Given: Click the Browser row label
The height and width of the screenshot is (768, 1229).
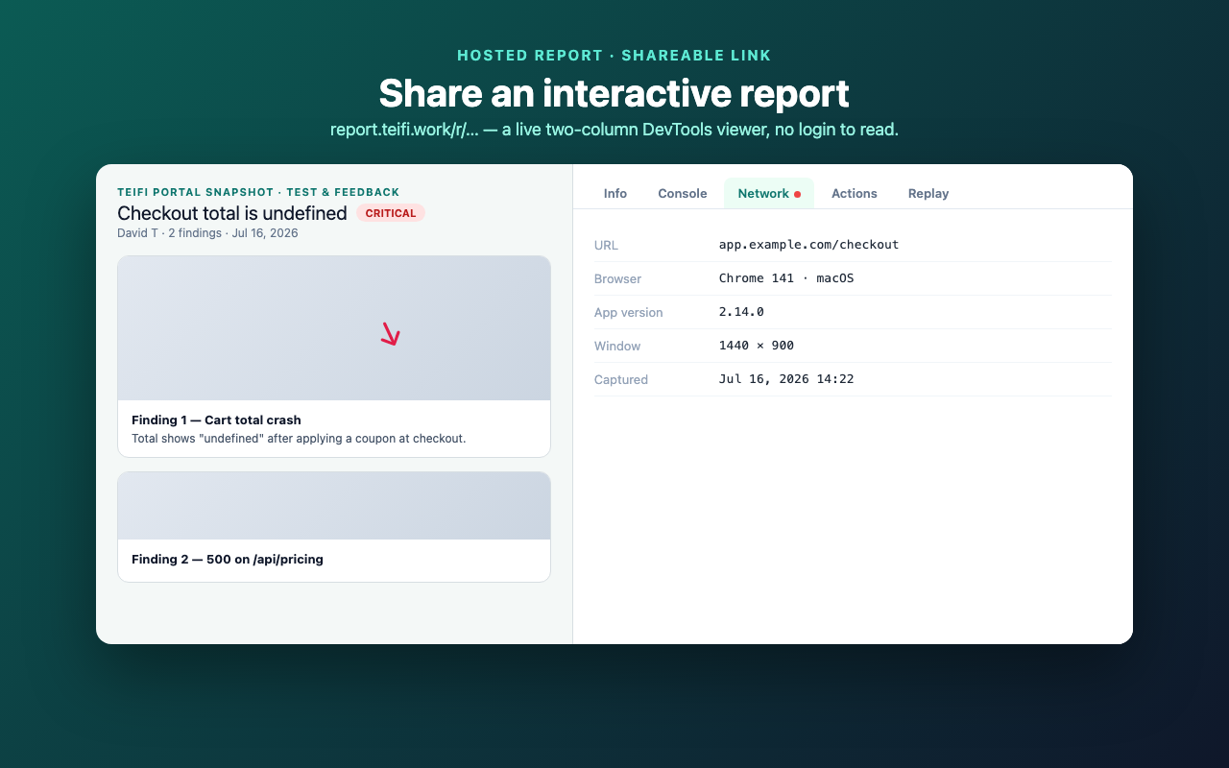Looking at the screenshot, I should coord(617,278).
